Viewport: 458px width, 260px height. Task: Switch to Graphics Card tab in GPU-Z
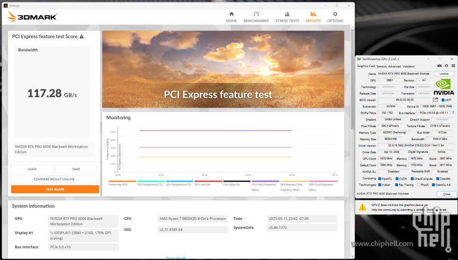click(x=366, y=66)
